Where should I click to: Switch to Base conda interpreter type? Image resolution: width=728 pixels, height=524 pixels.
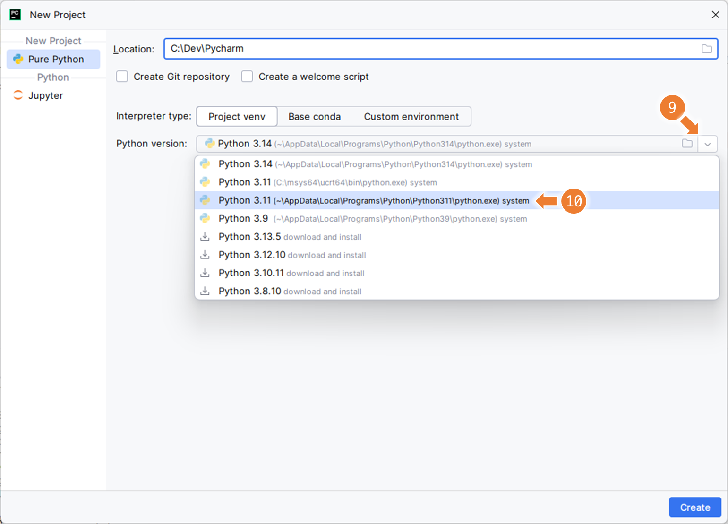tap(315, 117)
